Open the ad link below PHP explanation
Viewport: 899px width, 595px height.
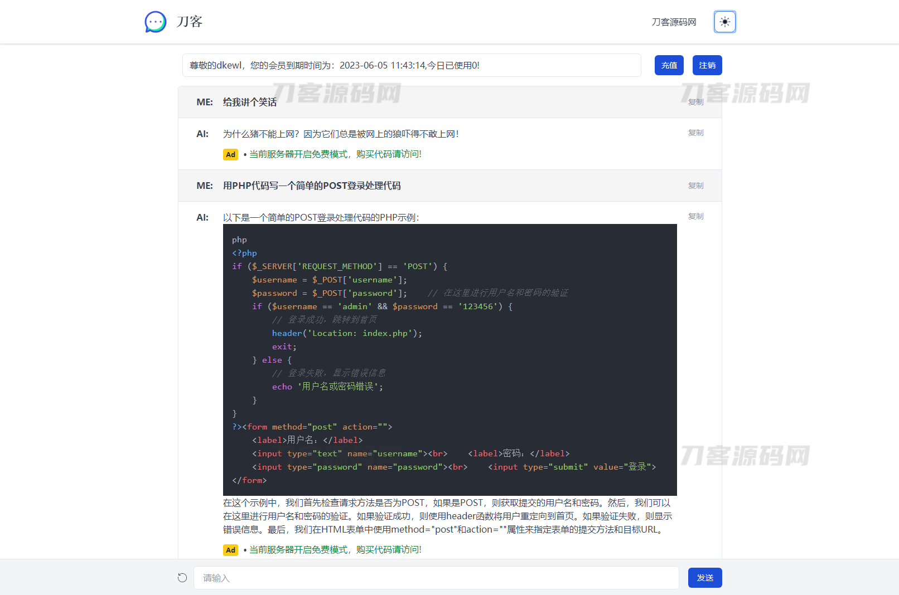pyautogui.click(x=335, y=550)
